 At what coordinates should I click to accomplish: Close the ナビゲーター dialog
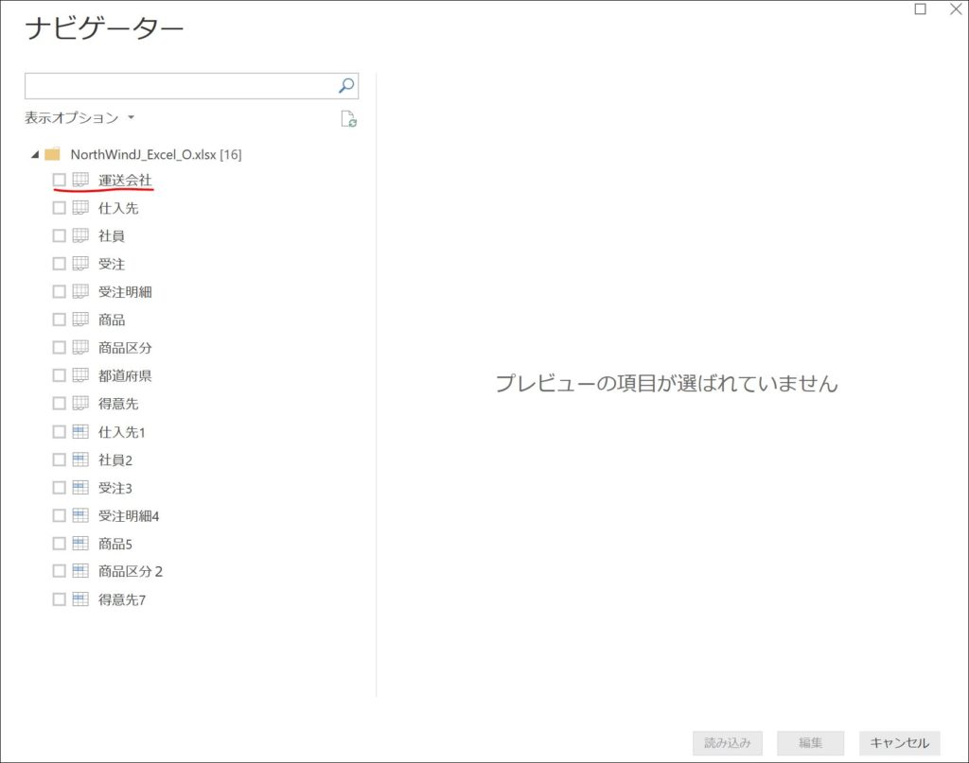tap(956, 9)
